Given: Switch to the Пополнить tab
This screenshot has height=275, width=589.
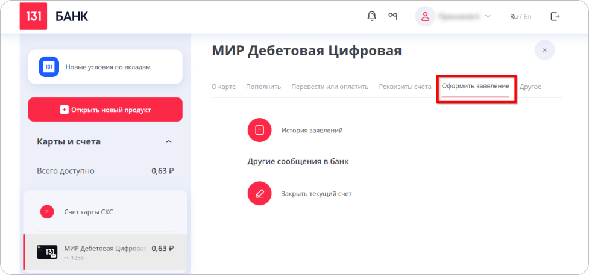Looking at the screenshot, I should (263, 87).
